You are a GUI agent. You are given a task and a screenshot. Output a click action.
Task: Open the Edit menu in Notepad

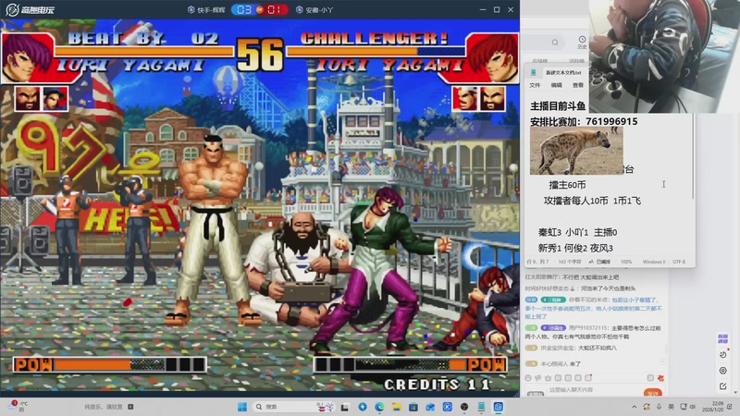[557, 85]
